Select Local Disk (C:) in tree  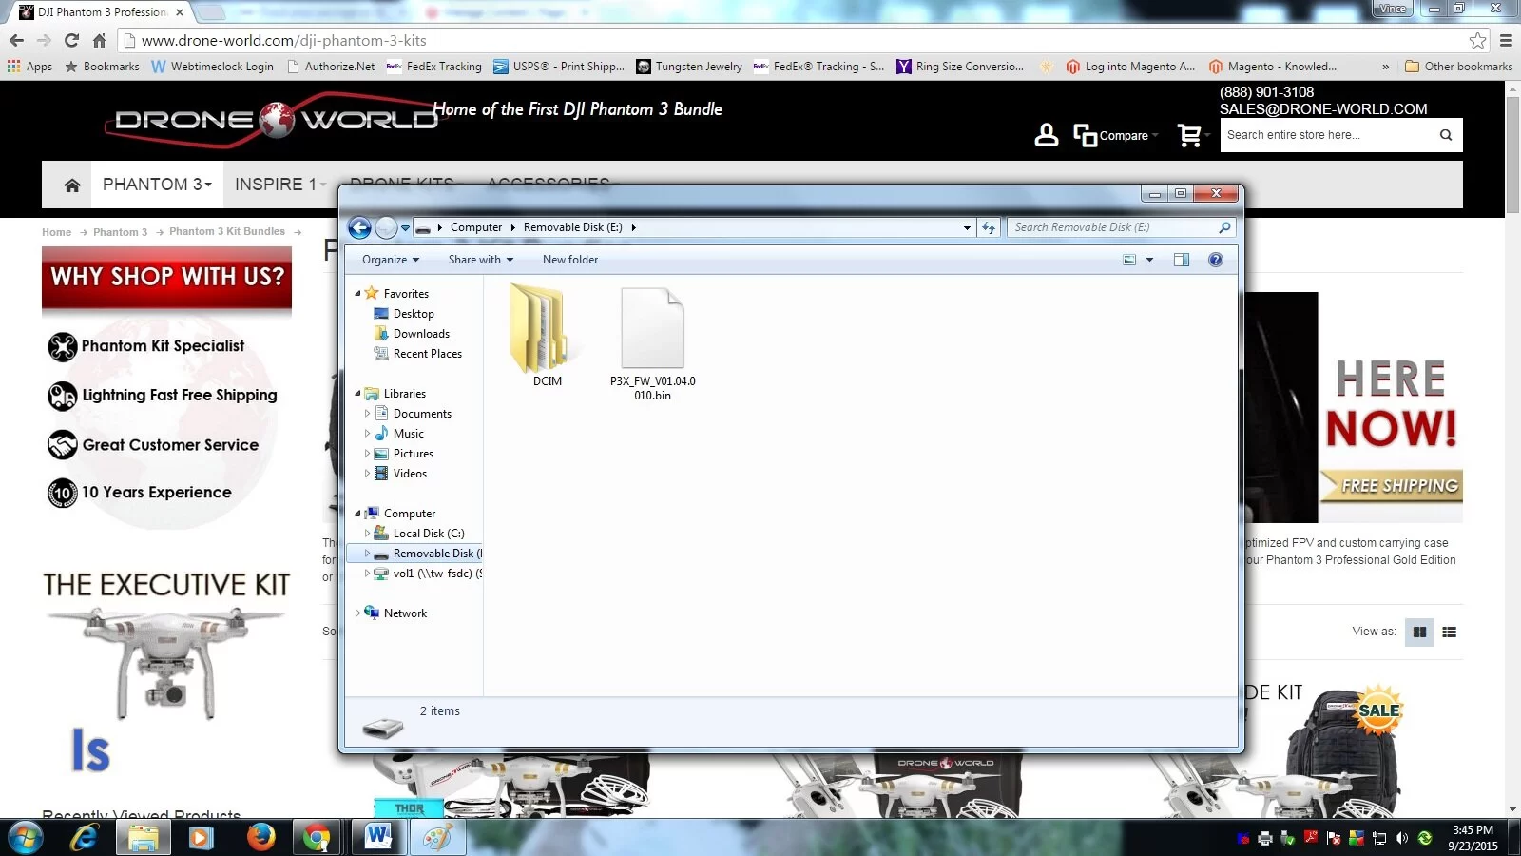(x=429, y=534)
